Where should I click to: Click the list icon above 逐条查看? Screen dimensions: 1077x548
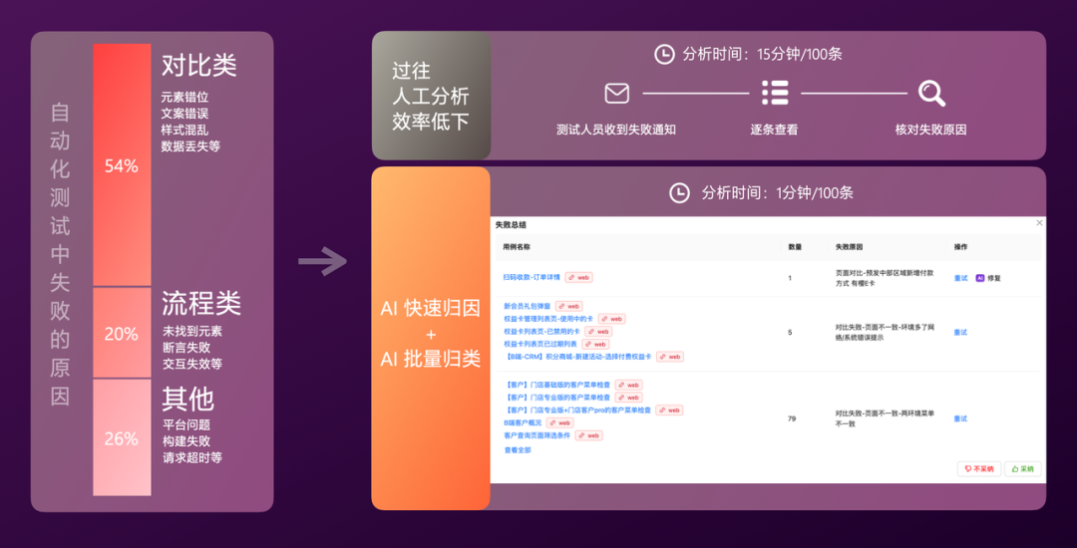click(x=775, y=94)
